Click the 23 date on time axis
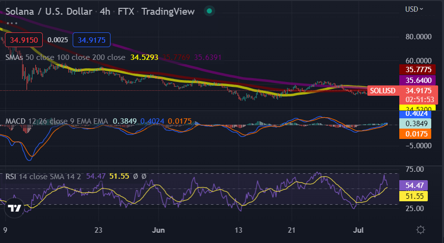Image resolution: width=444 pixels, height=243 pixels. point(98,230)
